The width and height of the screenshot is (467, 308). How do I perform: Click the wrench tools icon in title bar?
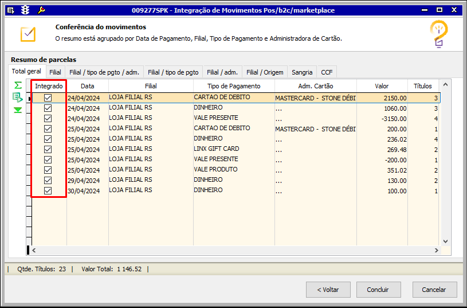41,10
